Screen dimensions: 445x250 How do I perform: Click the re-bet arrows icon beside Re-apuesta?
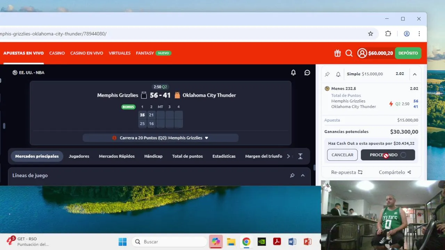[x=360, y=172]
